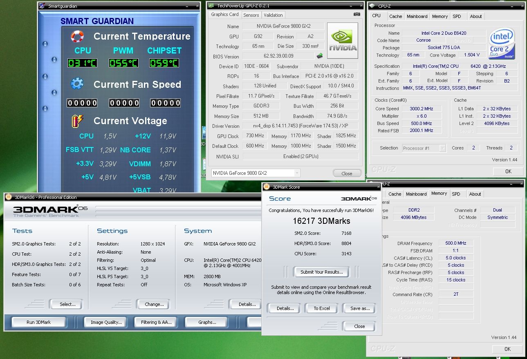Open the About tab in top CPU-Z window
The height and width of the screenshot is (359, 527).
[475, 16]
